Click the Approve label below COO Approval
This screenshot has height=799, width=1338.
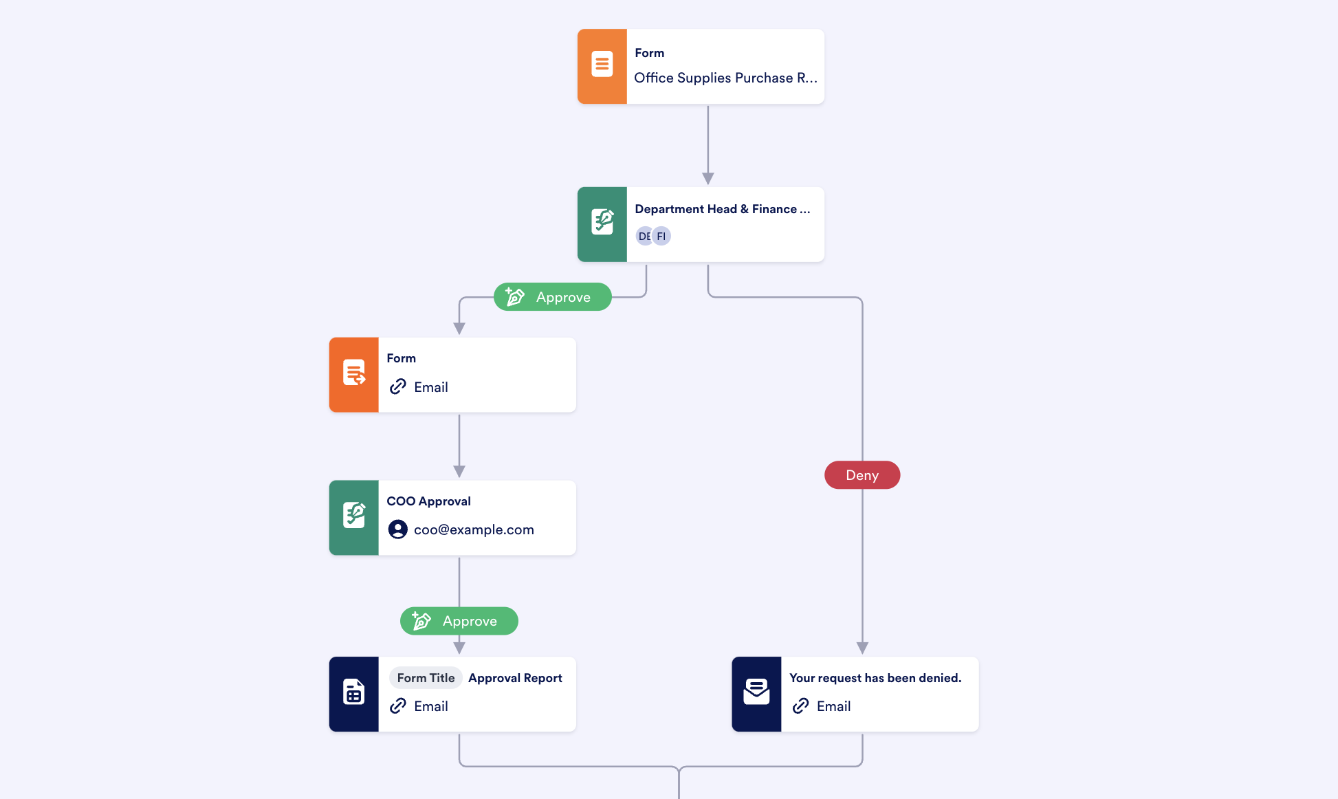(459, 621)
